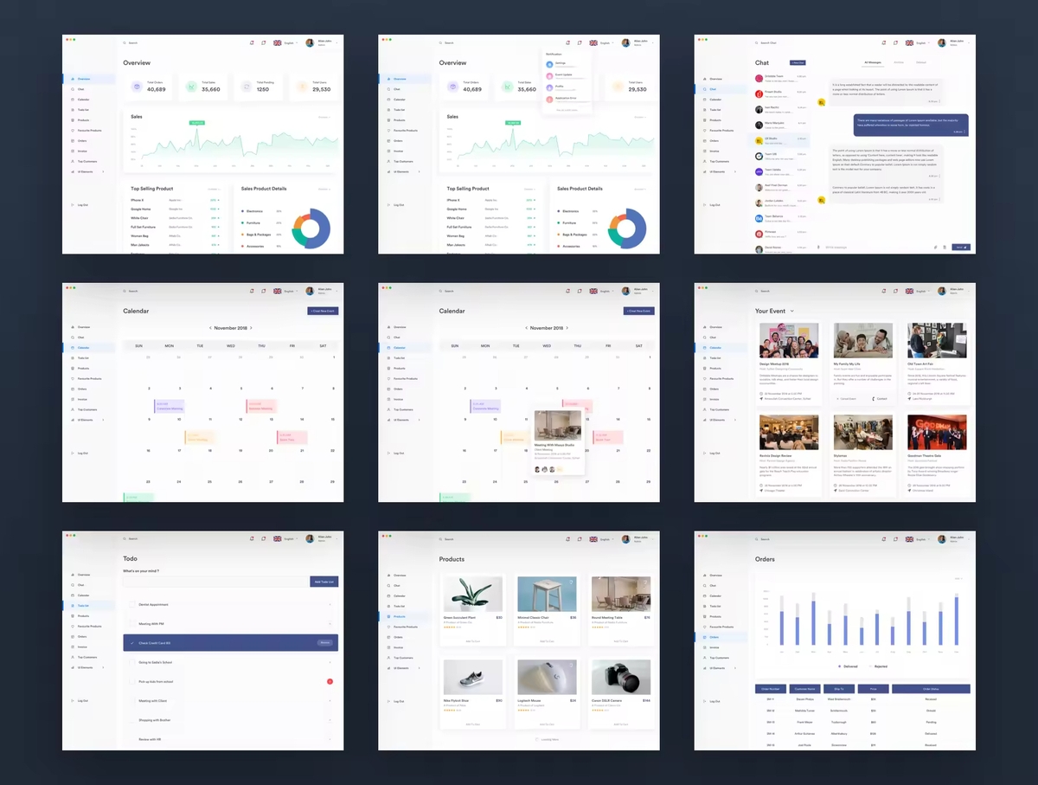Click the attachment paperclip icon in the Chat screen
This screenshot has width=1038, height=785.
(x=935, y=248)
